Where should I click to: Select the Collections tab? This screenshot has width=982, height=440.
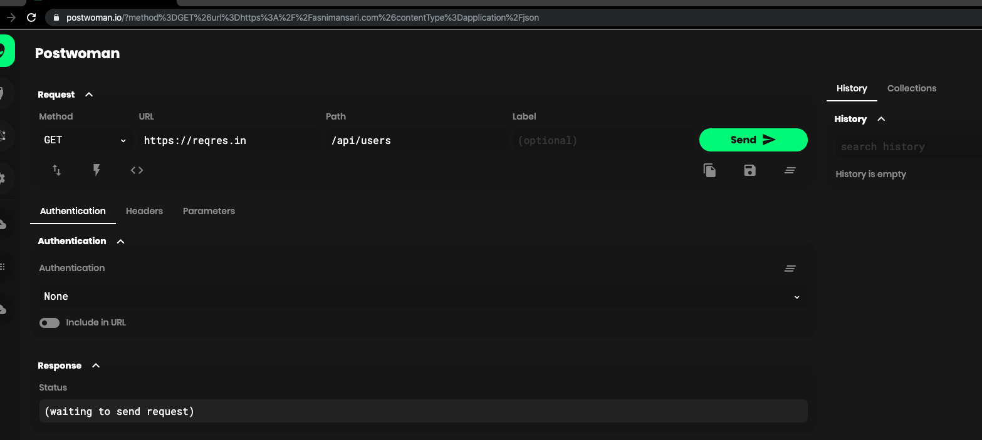(x=912, y=88)
